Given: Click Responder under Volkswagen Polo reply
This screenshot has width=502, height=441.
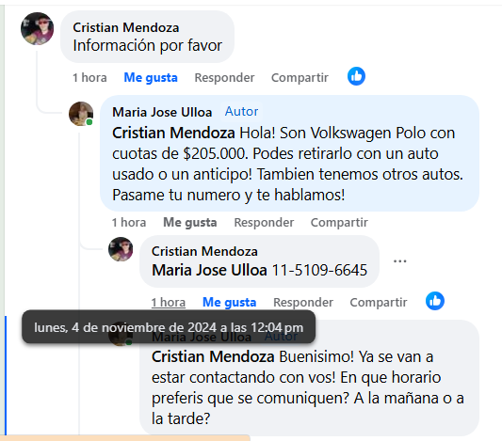Looking at the screenshot, I should (x=264, y=223).
